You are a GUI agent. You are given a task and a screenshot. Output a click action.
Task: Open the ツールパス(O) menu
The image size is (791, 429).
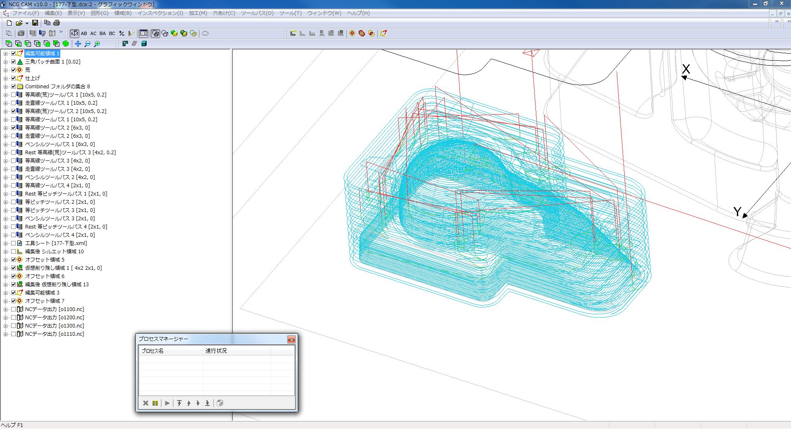pyautogui.click(x=257, y=13)
